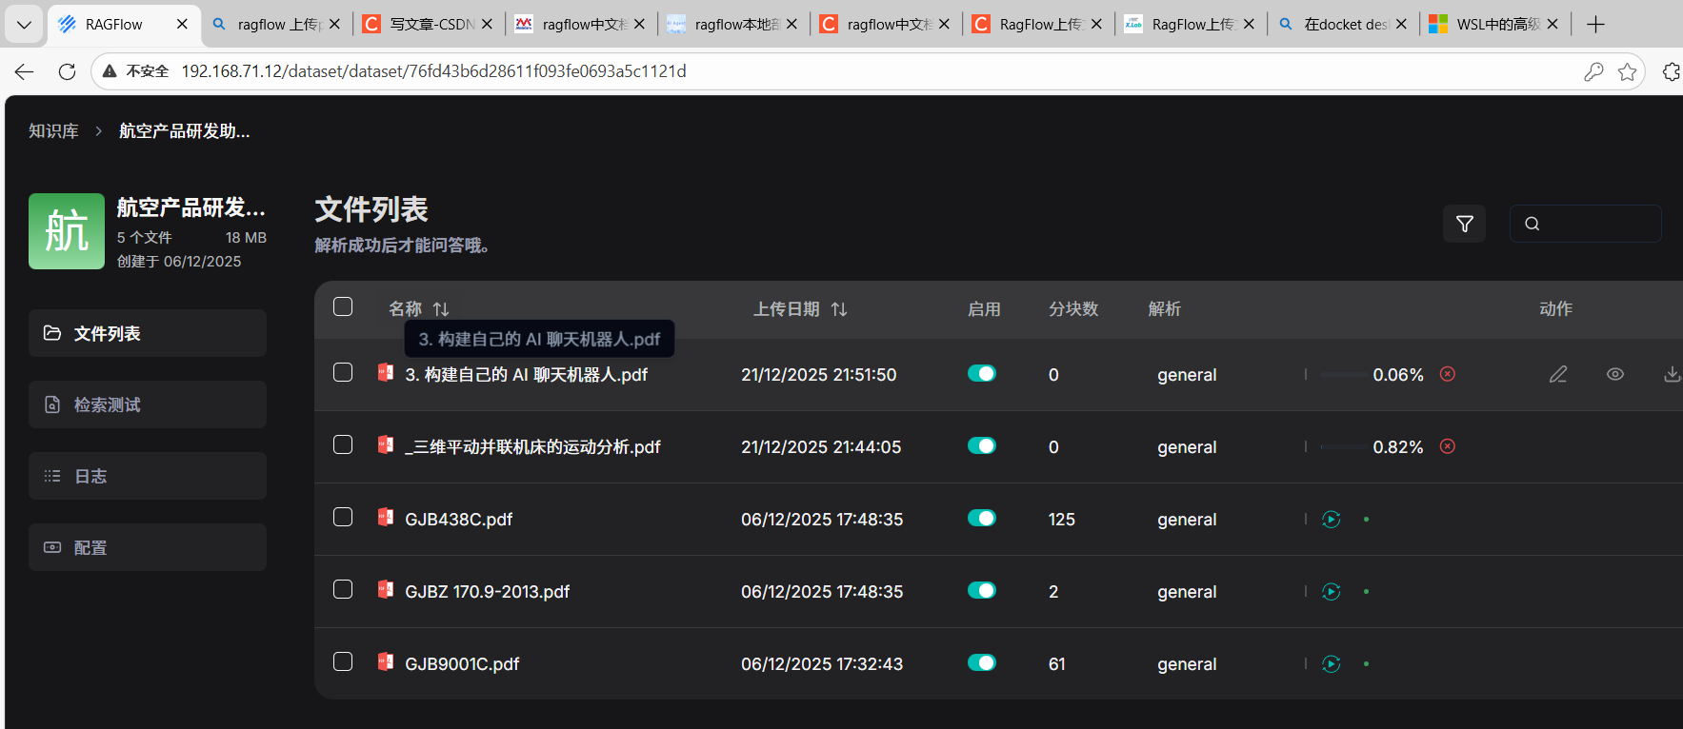
Task: Go back with browser back arrow
Action: coord(25,71)
